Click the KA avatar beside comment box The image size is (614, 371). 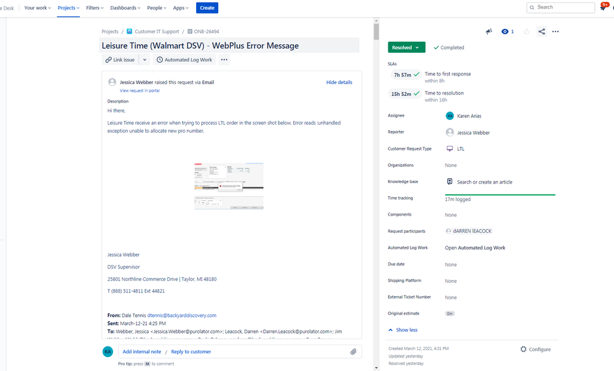tap(108, 351)
